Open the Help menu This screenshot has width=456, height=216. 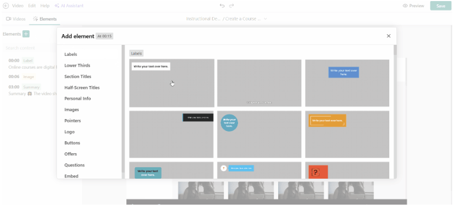click(x=45, y=5)
